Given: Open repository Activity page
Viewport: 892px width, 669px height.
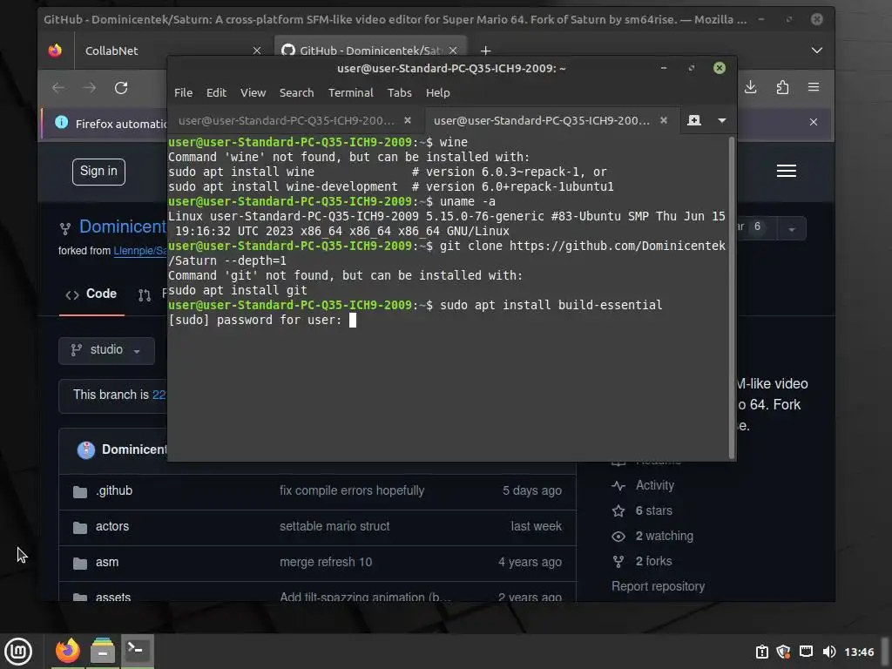Looking at the screenshot, I should [x=654, y=486].
